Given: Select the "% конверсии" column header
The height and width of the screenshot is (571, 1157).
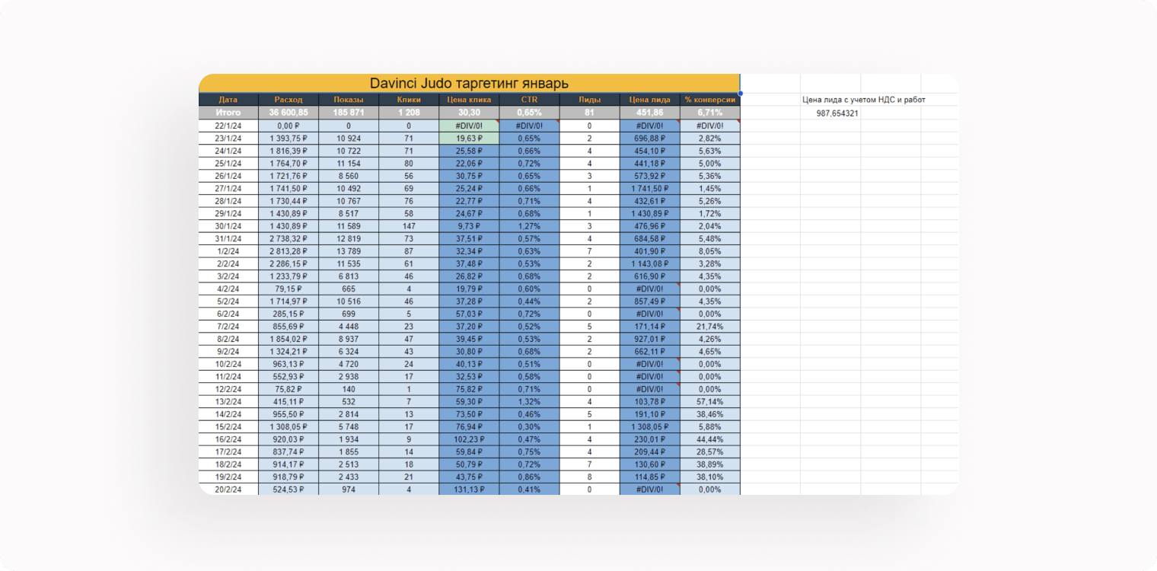Looking at the screenshot, I should click(x=710, y=100).
